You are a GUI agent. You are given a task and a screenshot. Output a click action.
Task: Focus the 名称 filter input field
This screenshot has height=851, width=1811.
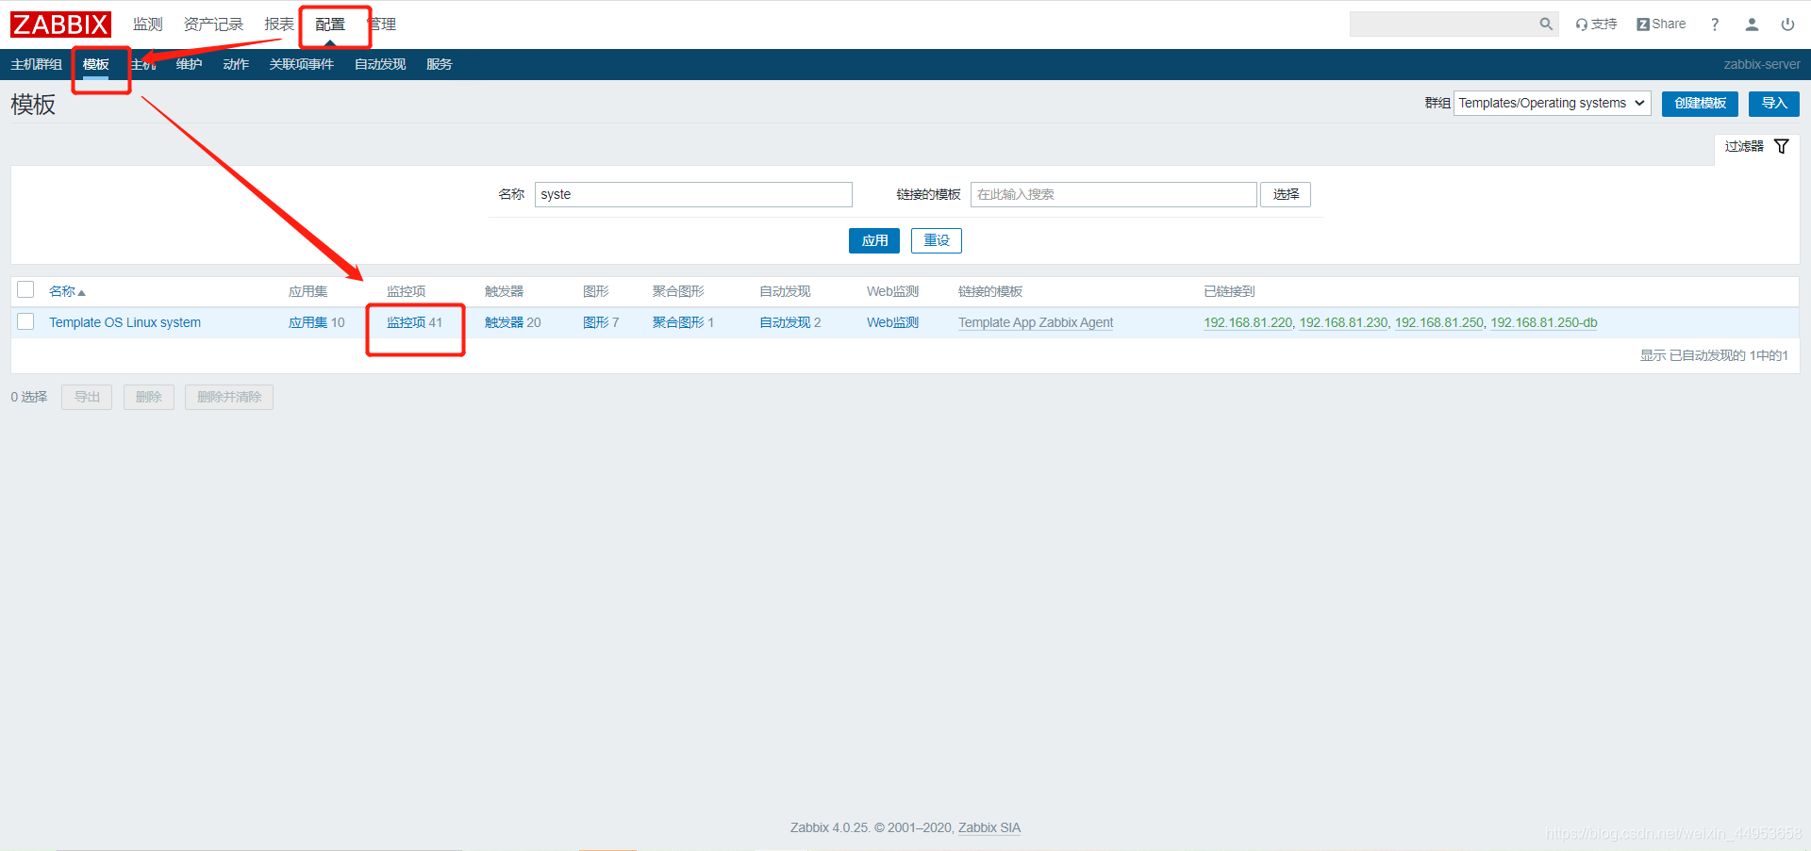693,194
